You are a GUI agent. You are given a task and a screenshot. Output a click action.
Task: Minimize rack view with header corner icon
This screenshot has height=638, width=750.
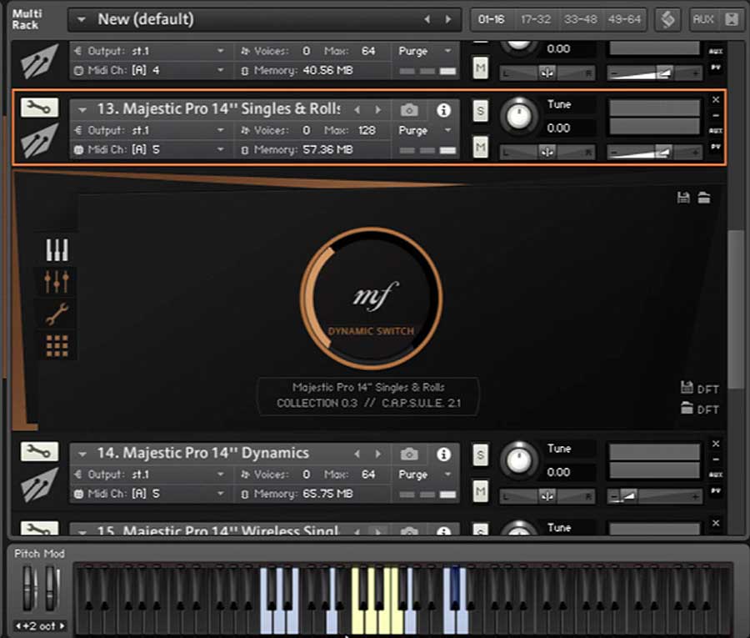[732, 20]
